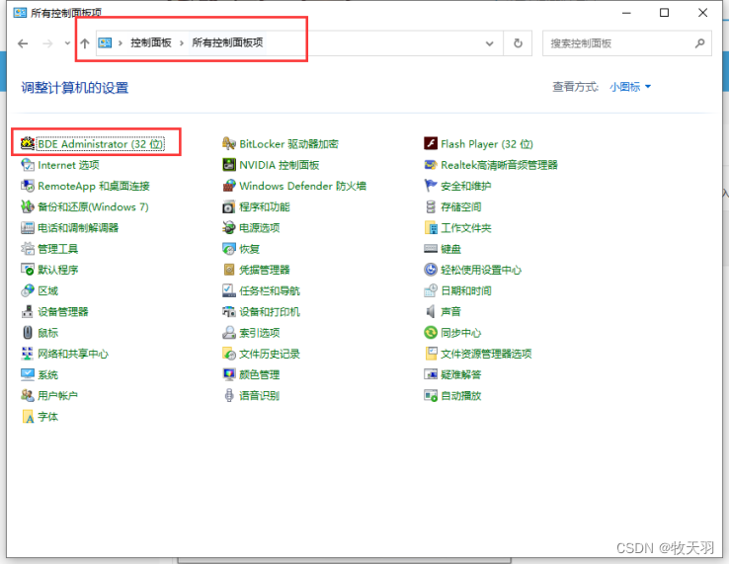Open 颜色管理 icon
The width and height of the screenshot is (729, 564).
point(229,374)
